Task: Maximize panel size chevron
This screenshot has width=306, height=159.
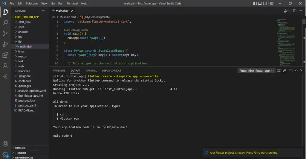Action: point(296,70)
